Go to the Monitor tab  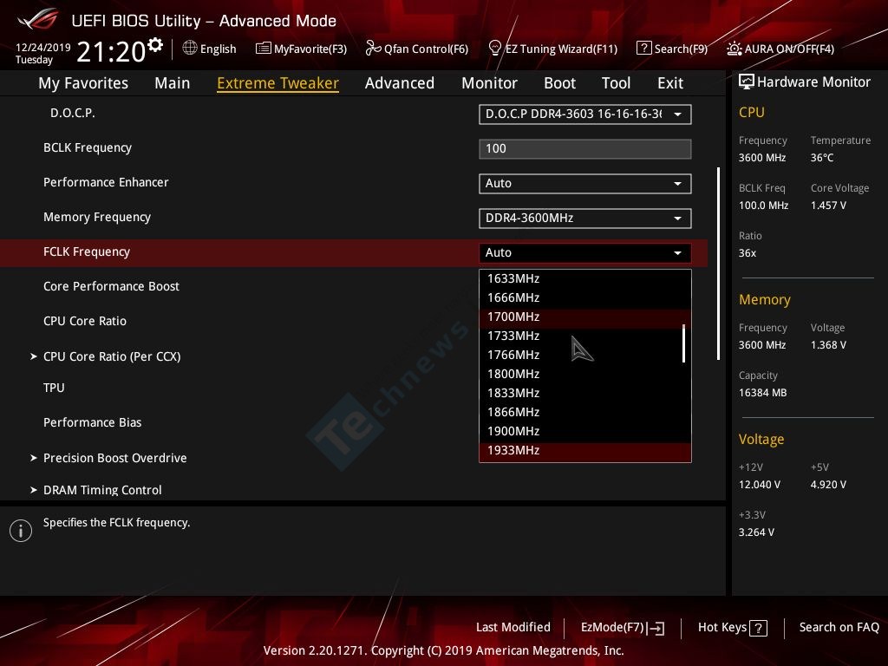pos(489,83)
